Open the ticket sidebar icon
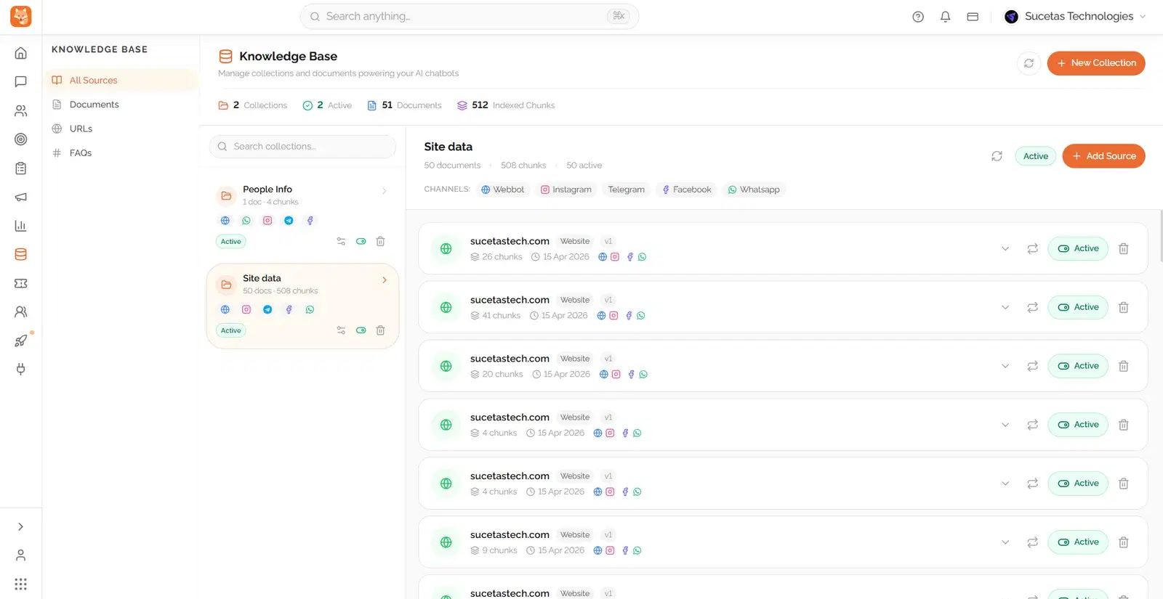The image size is (1163, 599). [21, 283]
